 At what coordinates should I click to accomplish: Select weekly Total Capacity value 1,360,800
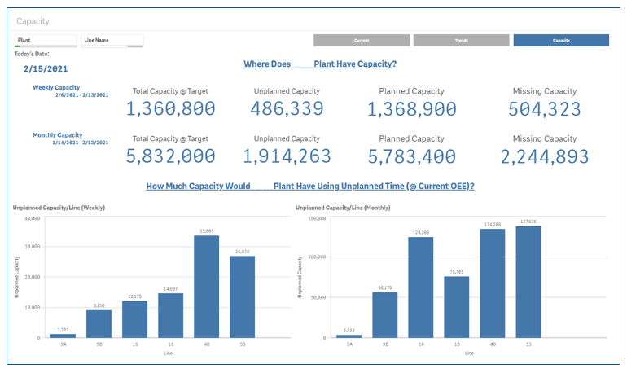coord(171,109)
